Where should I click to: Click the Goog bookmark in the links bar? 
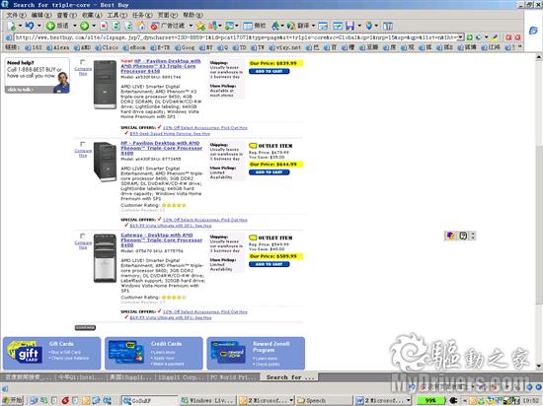[x=185, y=47]
